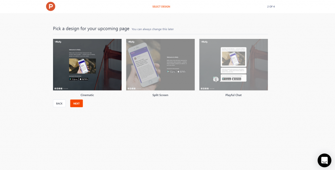Click the Cinematic label text
335x170 pixels.
(87, 95)
